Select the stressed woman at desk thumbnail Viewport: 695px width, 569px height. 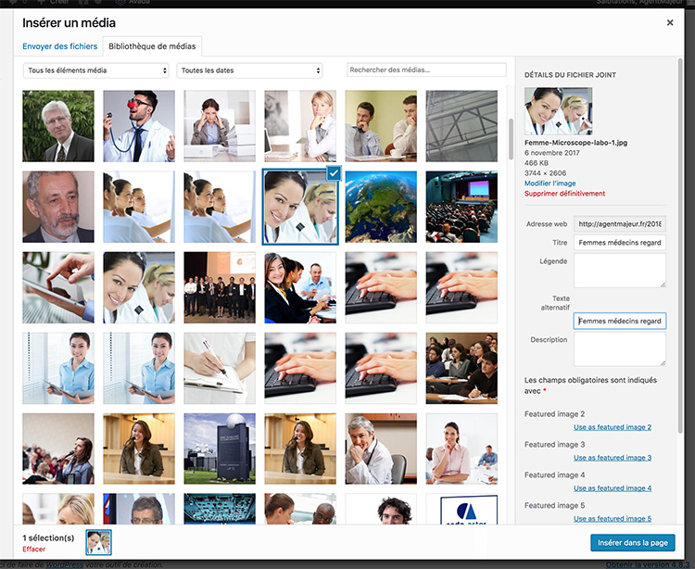pos(220,126)
